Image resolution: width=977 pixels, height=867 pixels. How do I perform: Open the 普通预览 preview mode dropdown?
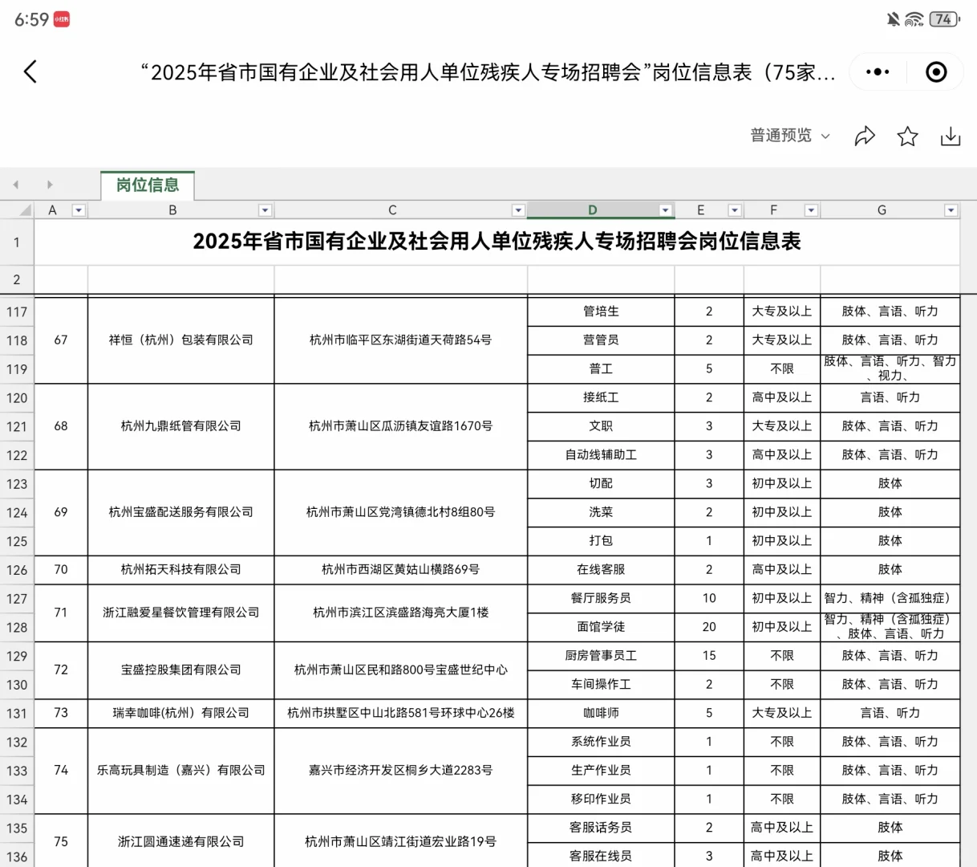pyautogui.click(x=790, y=136)
